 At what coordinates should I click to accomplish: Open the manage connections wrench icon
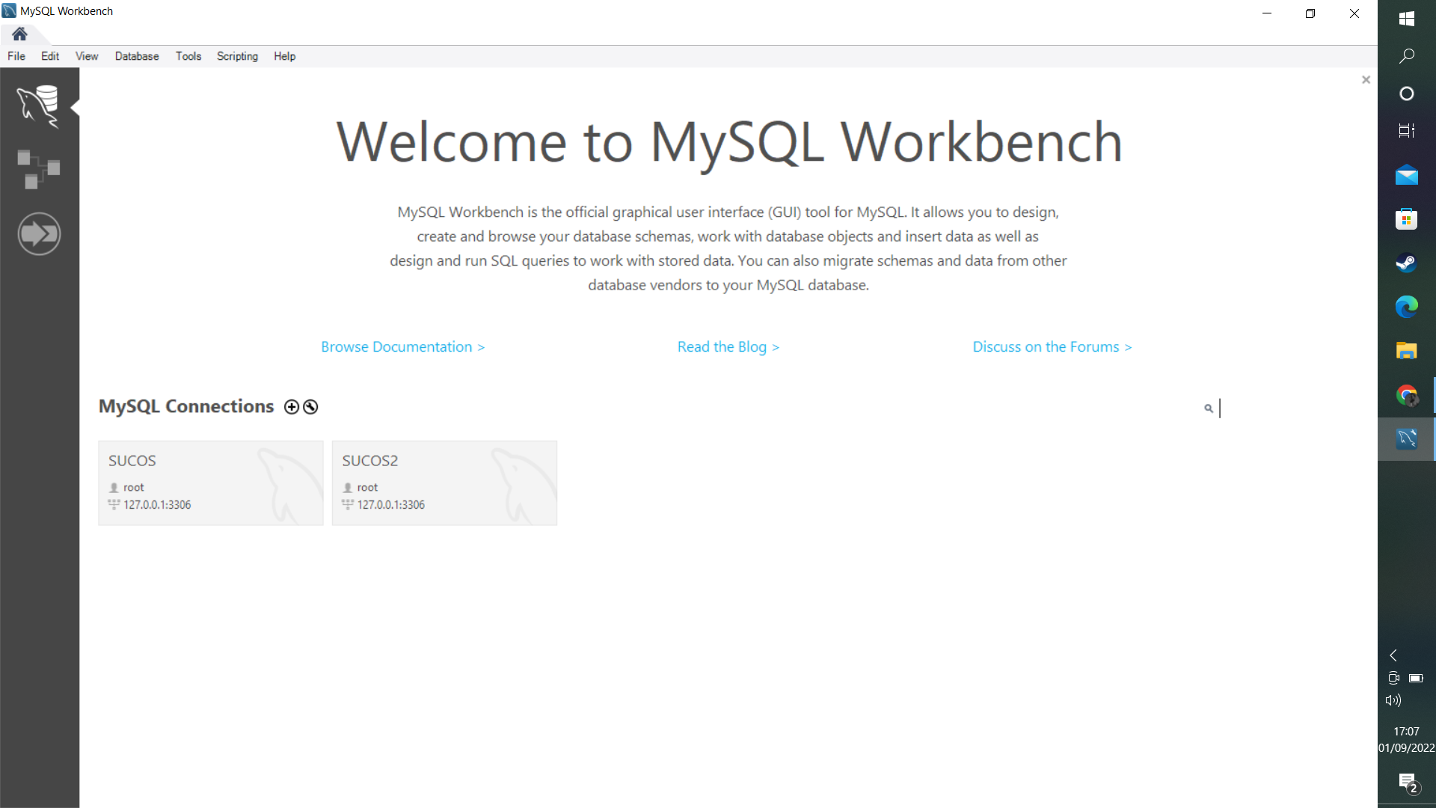[310, 407]
